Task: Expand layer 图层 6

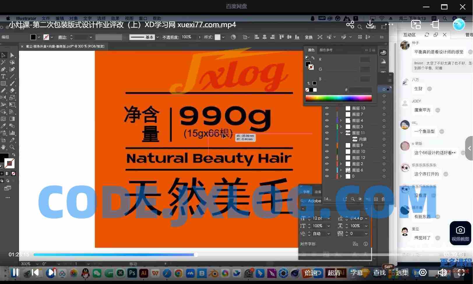Action: [341, 170]
